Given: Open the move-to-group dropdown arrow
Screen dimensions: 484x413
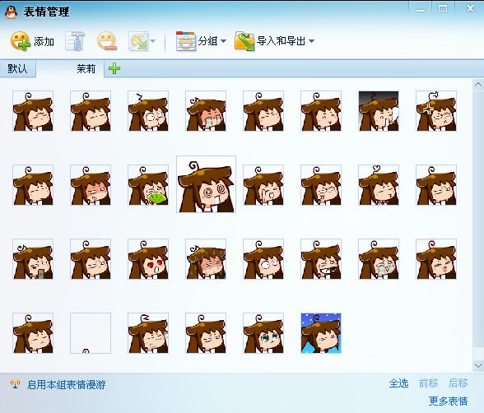Looking at the screenshot, I should point(152,41).
